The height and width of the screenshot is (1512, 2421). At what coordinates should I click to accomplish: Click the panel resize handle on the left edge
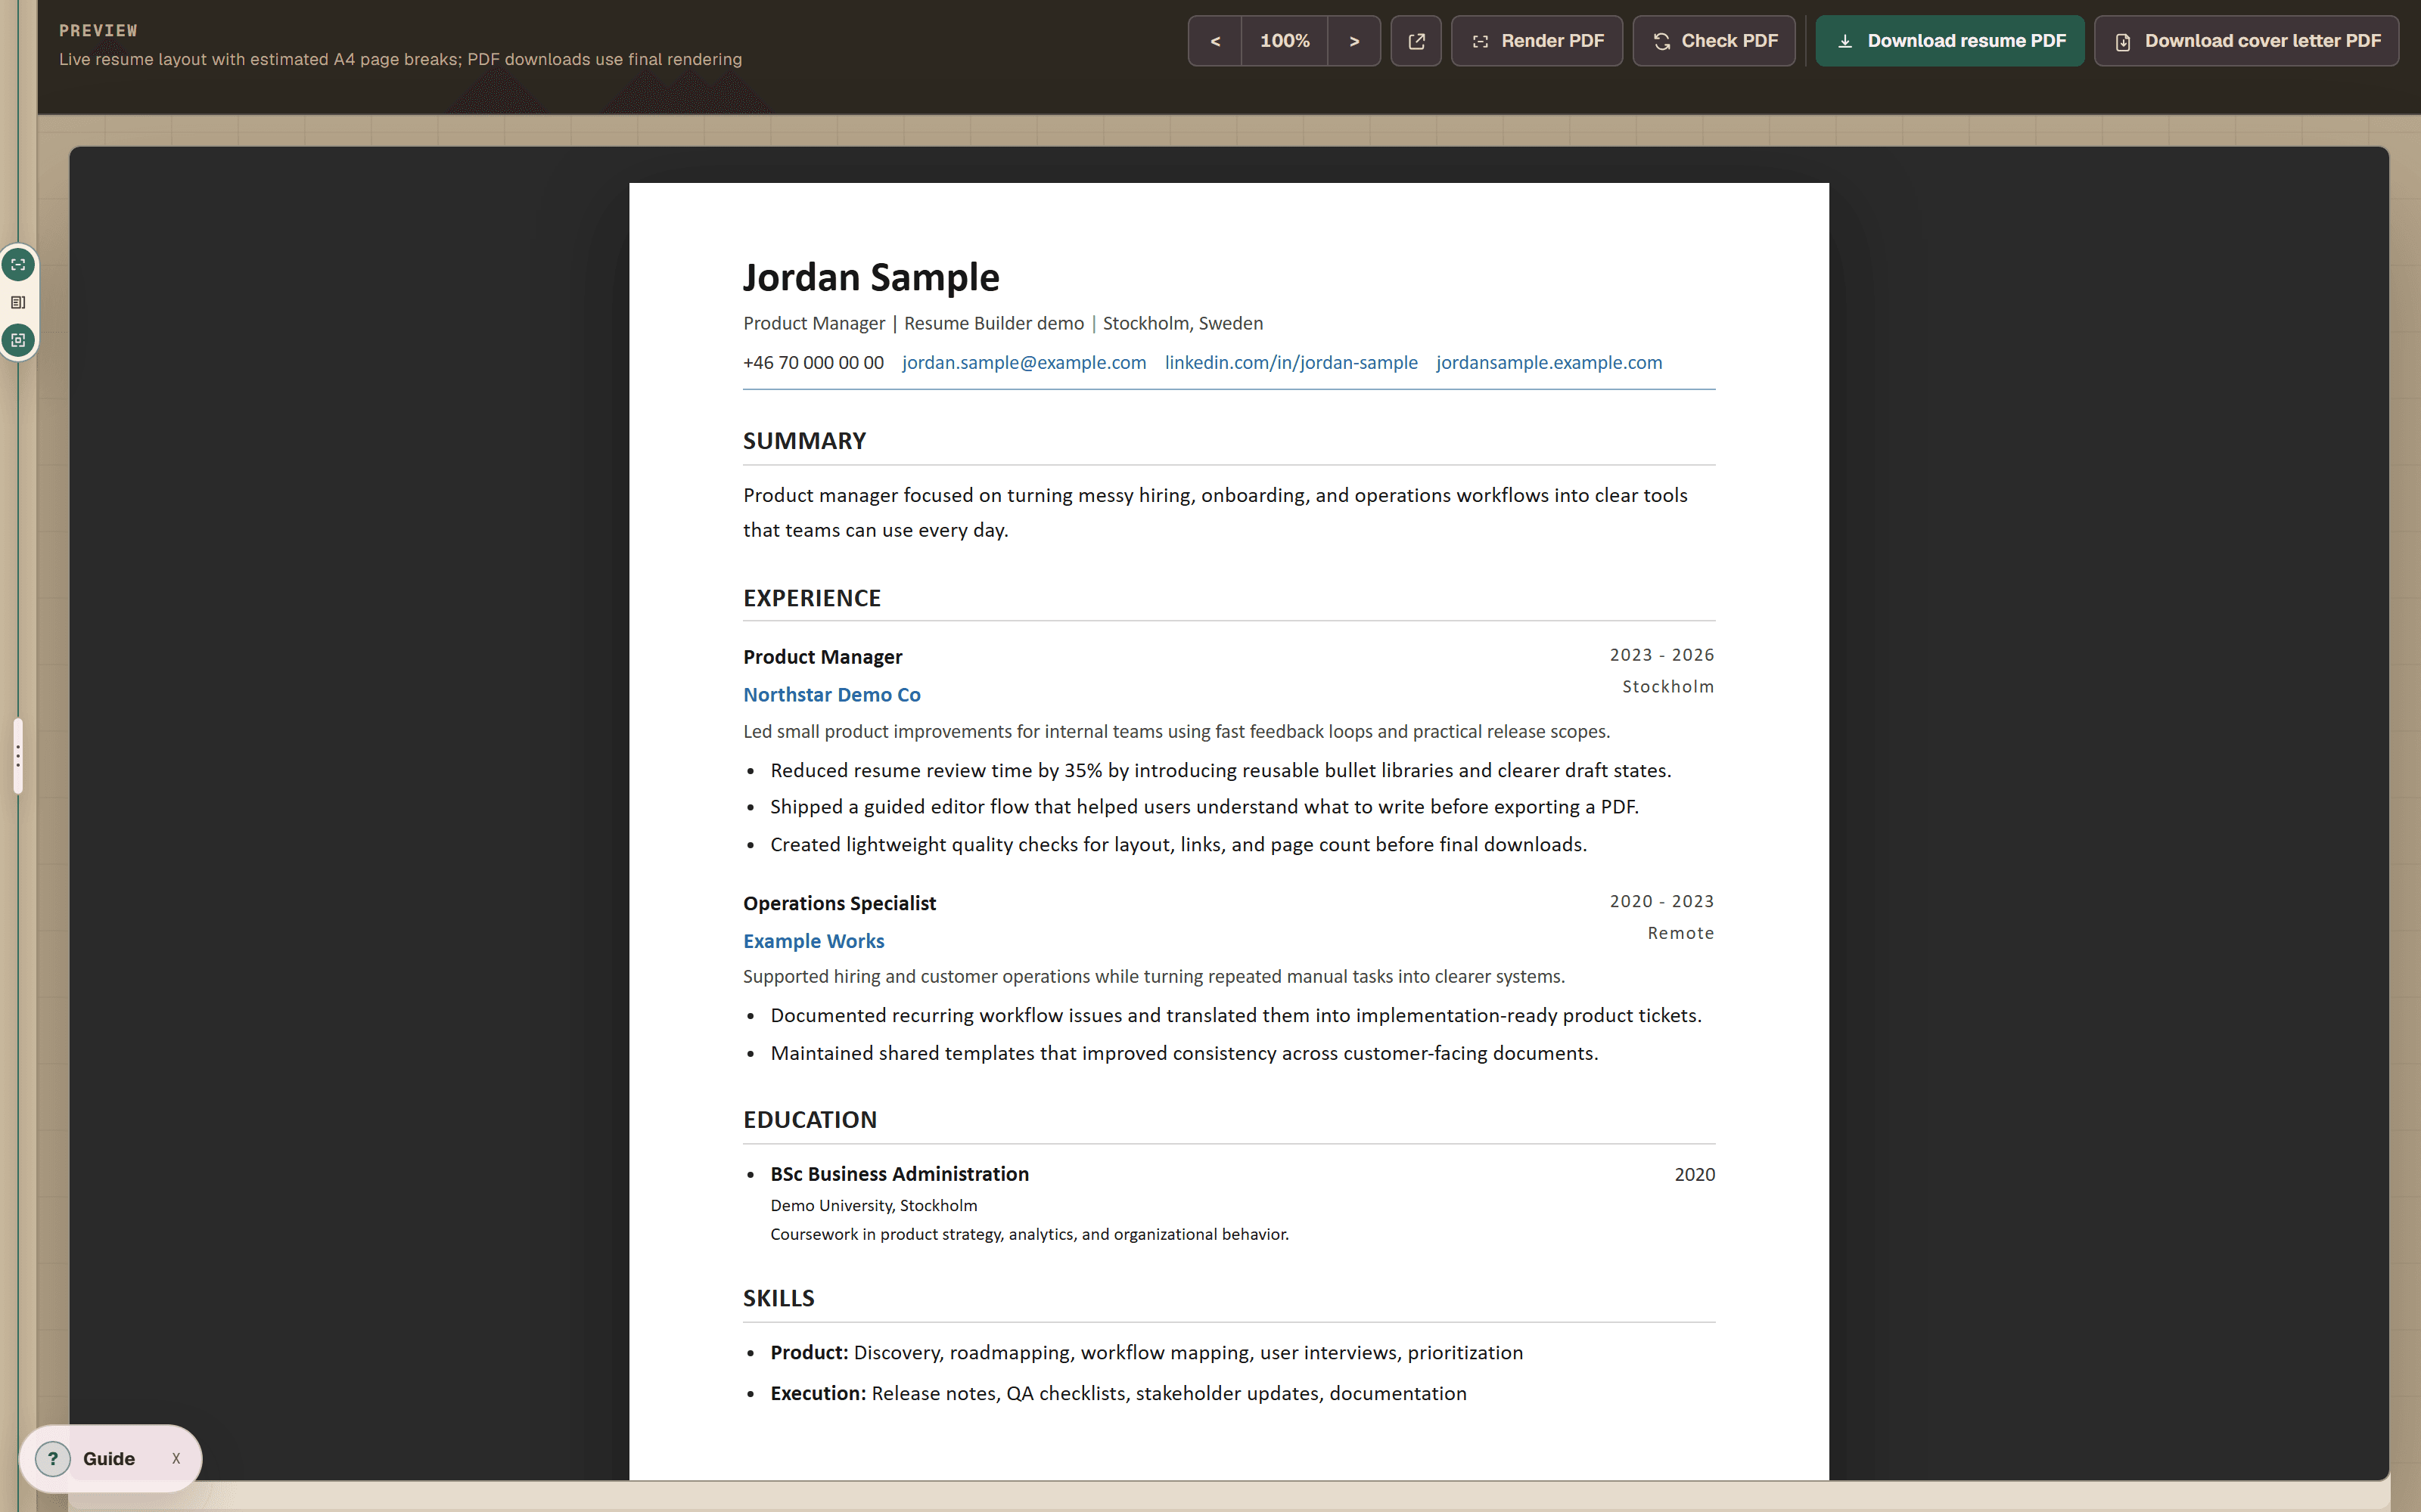pyautogui.click(x=17, y=756)
